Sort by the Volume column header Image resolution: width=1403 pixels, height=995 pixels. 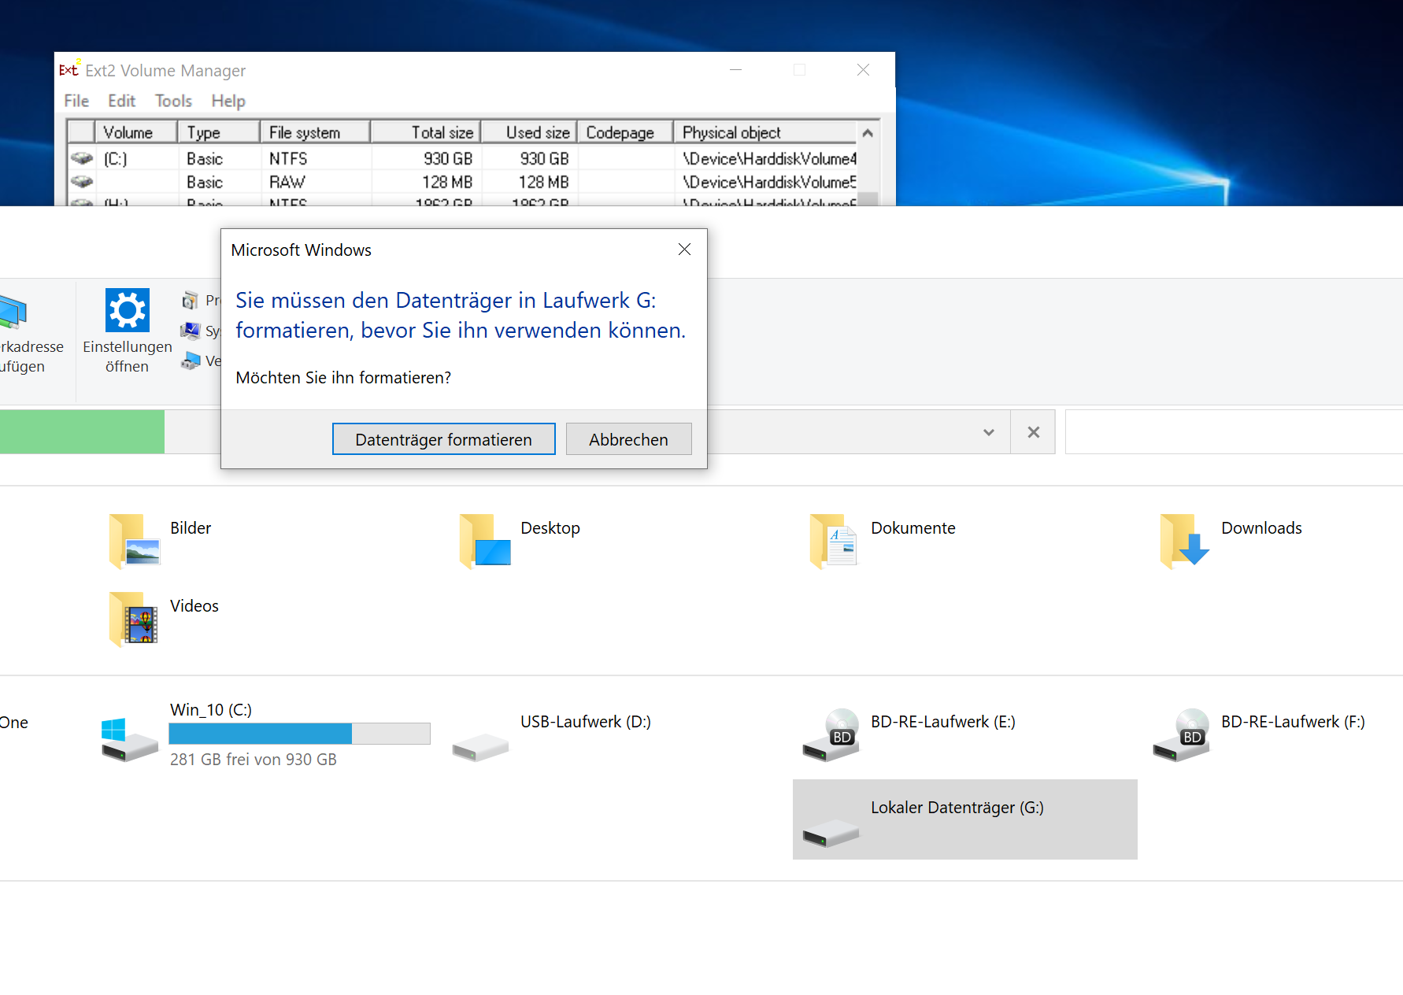point(135,132)
